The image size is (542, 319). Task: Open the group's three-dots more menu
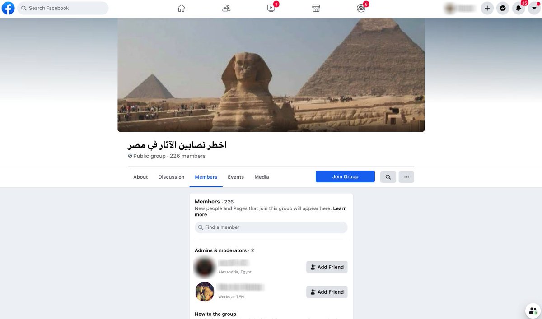(406, 177)
